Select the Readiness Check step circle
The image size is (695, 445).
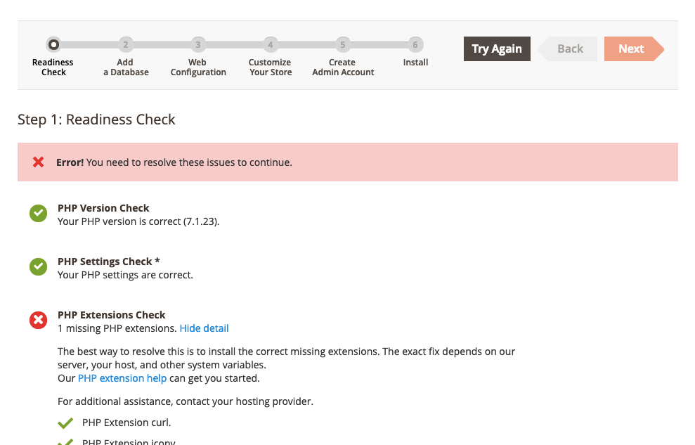[53, 45]
